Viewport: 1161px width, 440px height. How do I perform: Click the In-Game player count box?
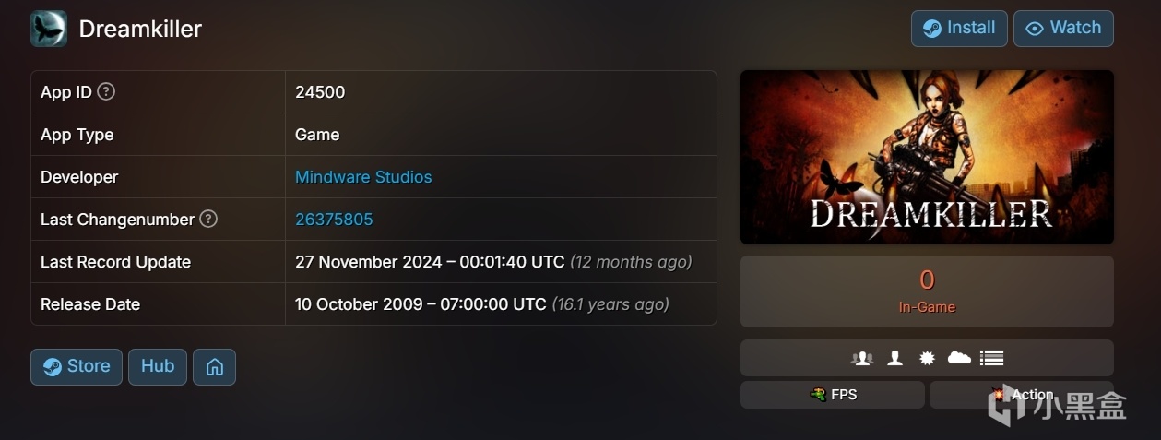click(927, 291)
